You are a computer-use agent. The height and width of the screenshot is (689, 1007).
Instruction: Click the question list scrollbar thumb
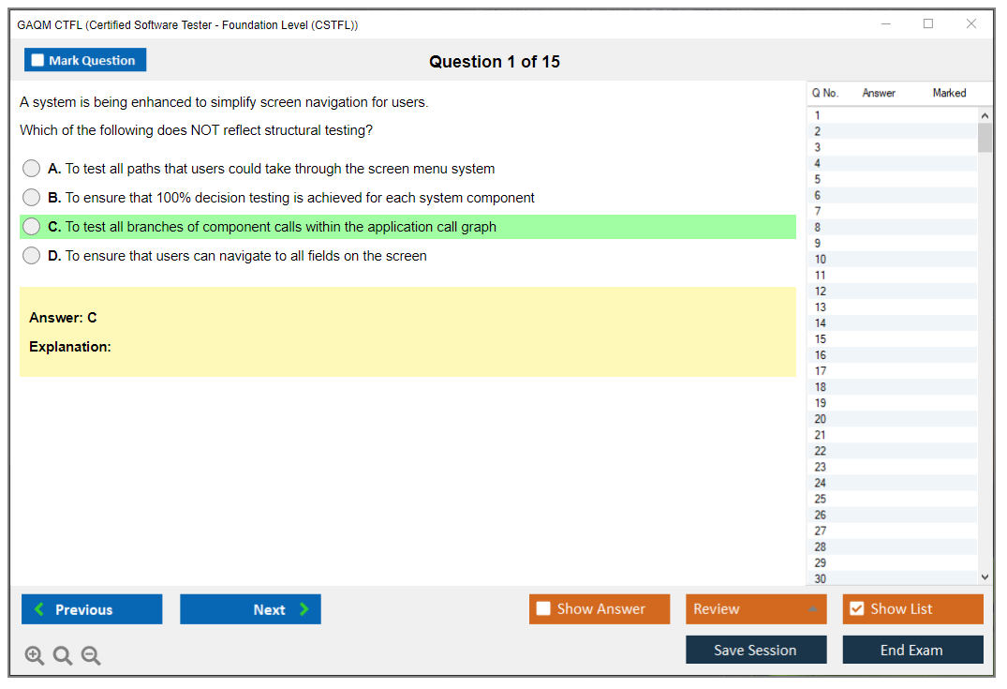[985, 138]
